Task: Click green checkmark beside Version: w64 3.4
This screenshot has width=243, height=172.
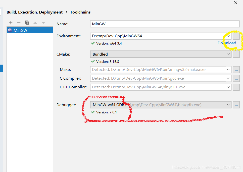Action: [93, 43]
